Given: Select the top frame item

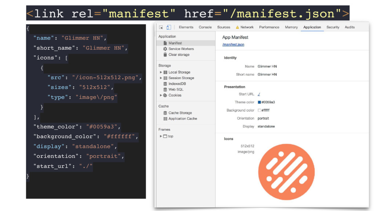Looking at the screenshot, I should 170,136.
